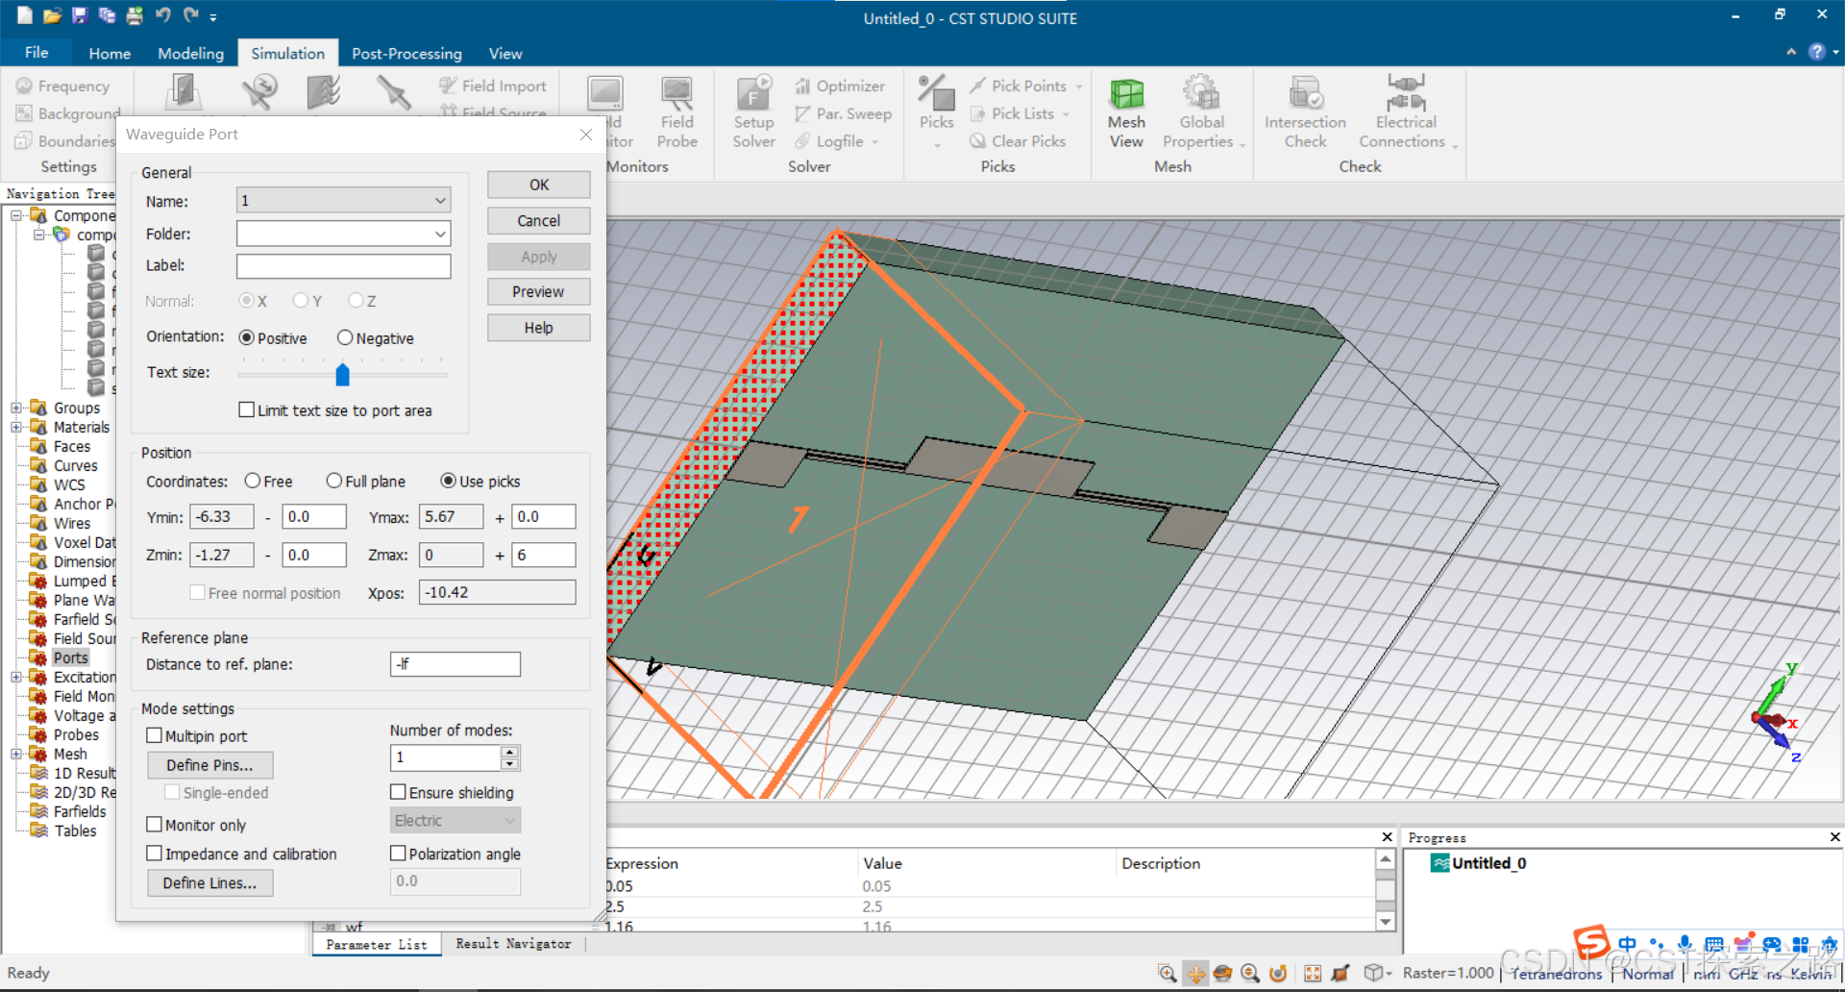
Task: Open the Logfile dropdown arrow
Action: click(875, 142)
